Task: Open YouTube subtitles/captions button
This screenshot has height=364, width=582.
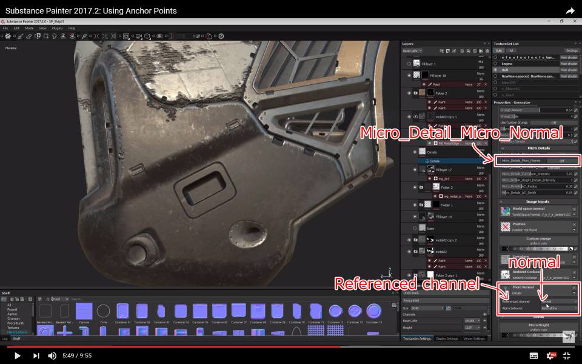Action: (x=533, y=356)
